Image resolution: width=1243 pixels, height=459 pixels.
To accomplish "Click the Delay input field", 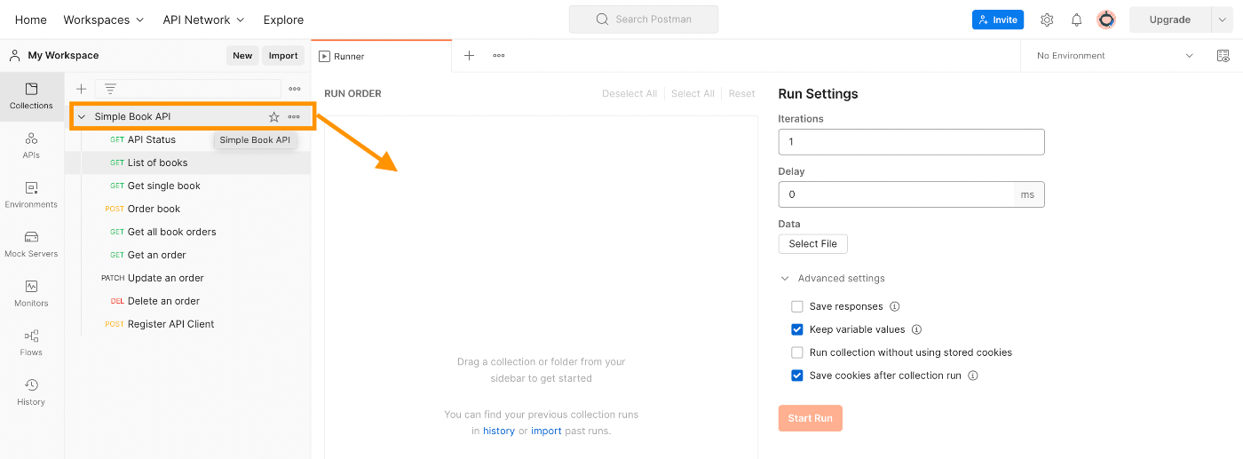I will point(896,194).
